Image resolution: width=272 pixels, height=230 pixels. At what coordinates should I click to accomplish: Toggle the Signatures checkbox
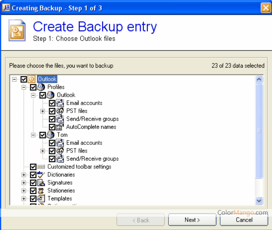point(33,183)
